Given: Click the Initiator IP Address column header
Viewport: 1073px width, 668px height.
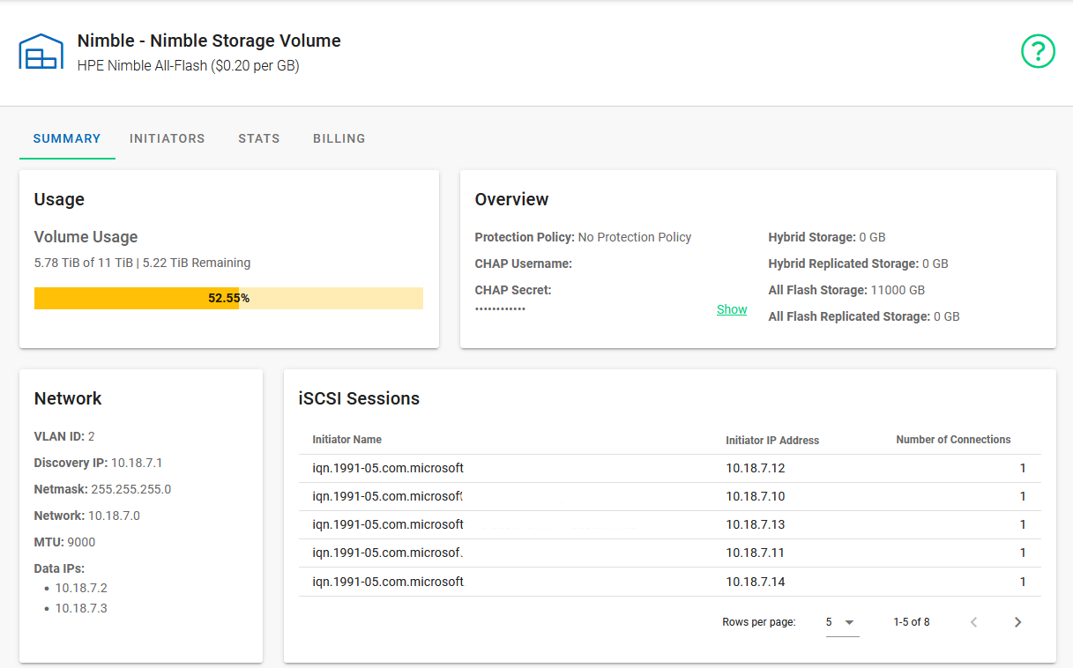Looking at the screenshot, I should [771, 440].
